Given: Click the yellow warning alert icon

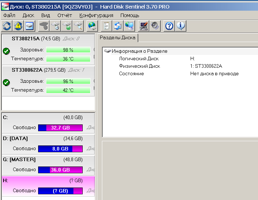Looking at the screenshot, I should (x=18, y=26).
